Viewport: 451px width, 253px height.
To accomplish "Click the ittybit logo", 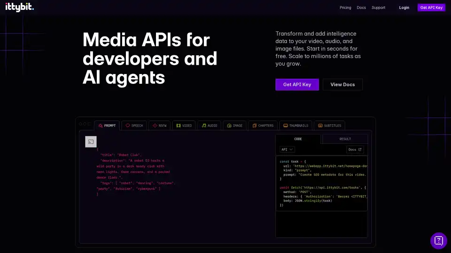I will [x=20, y=7].
